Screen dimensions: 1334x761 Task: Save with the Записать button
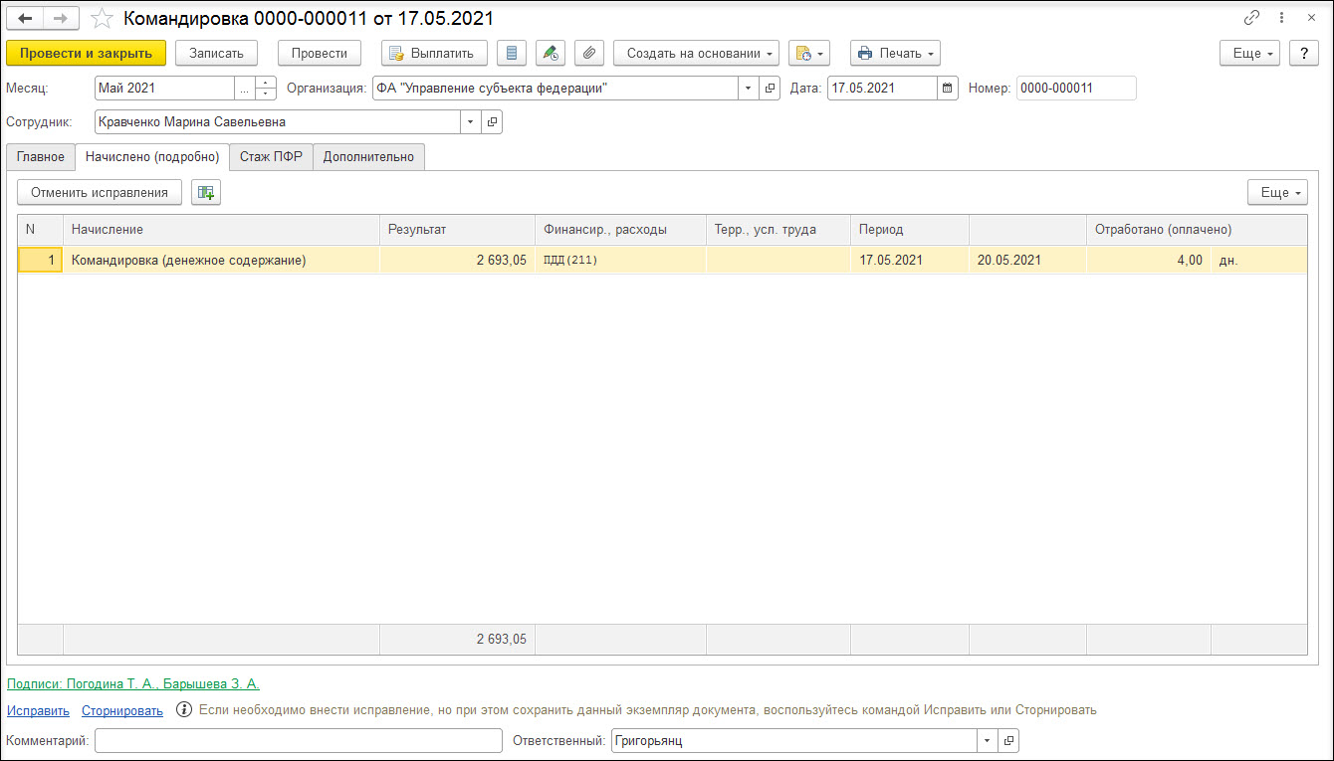(x=216, y=53)
